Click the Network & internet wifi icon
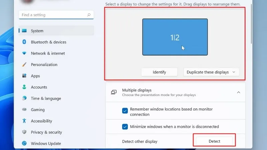The height and width of the screenshot is (150, 267). pos(24,53)
